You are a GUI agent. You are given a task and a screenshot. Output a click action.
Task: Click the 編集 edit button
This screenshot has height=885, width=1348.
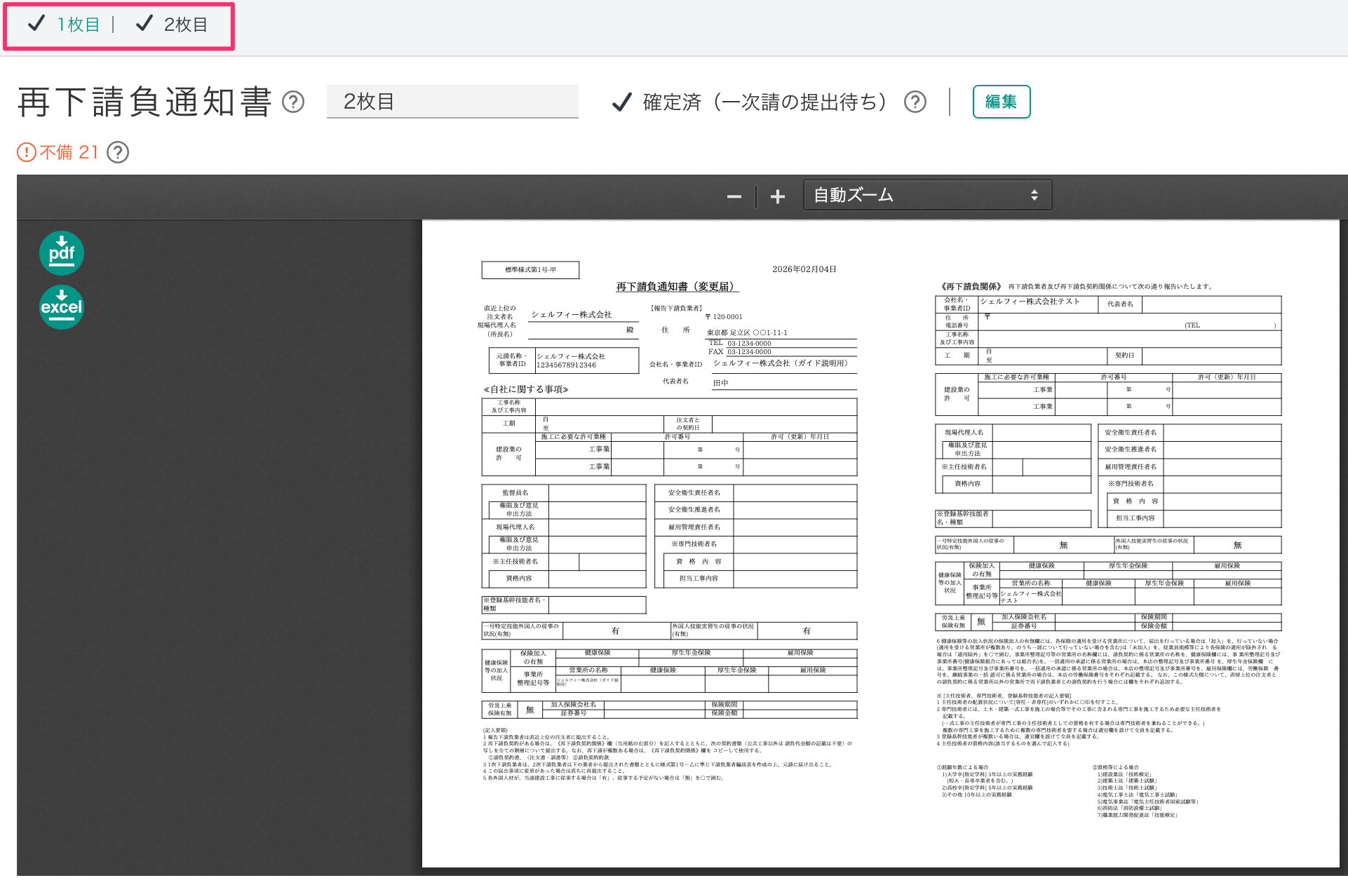point(1001,102)
